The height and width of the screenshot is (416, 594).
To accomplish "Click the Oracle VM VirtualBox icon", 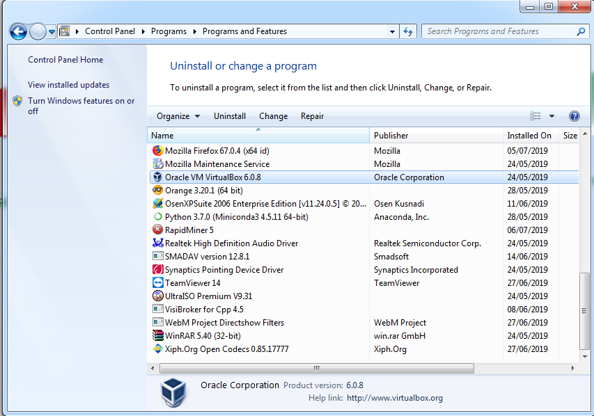I will (156, 177).
